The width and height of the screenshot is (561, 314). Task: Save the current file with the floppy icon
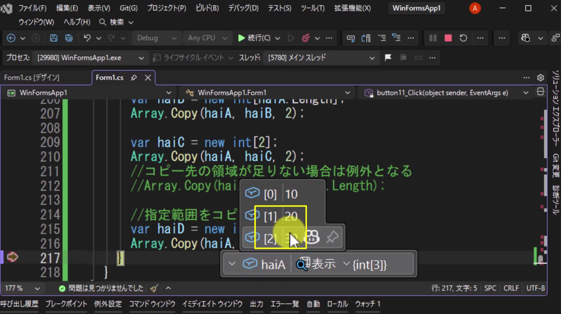click(x=53, y=38)
